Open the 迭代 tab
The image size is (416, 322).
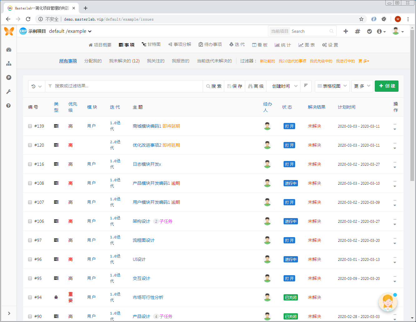tap(237, 45)
